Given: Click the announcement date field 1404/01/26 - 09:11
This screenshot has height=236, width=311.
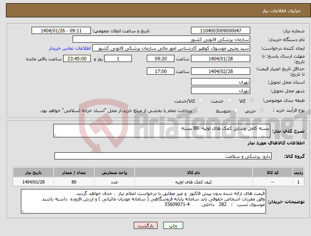Looking at the screenshot, I should [61, 30].
